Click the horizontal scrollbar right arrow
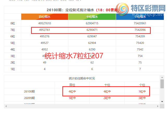The image size is (168, 116). pyautogui.click(x=158, y=106)
